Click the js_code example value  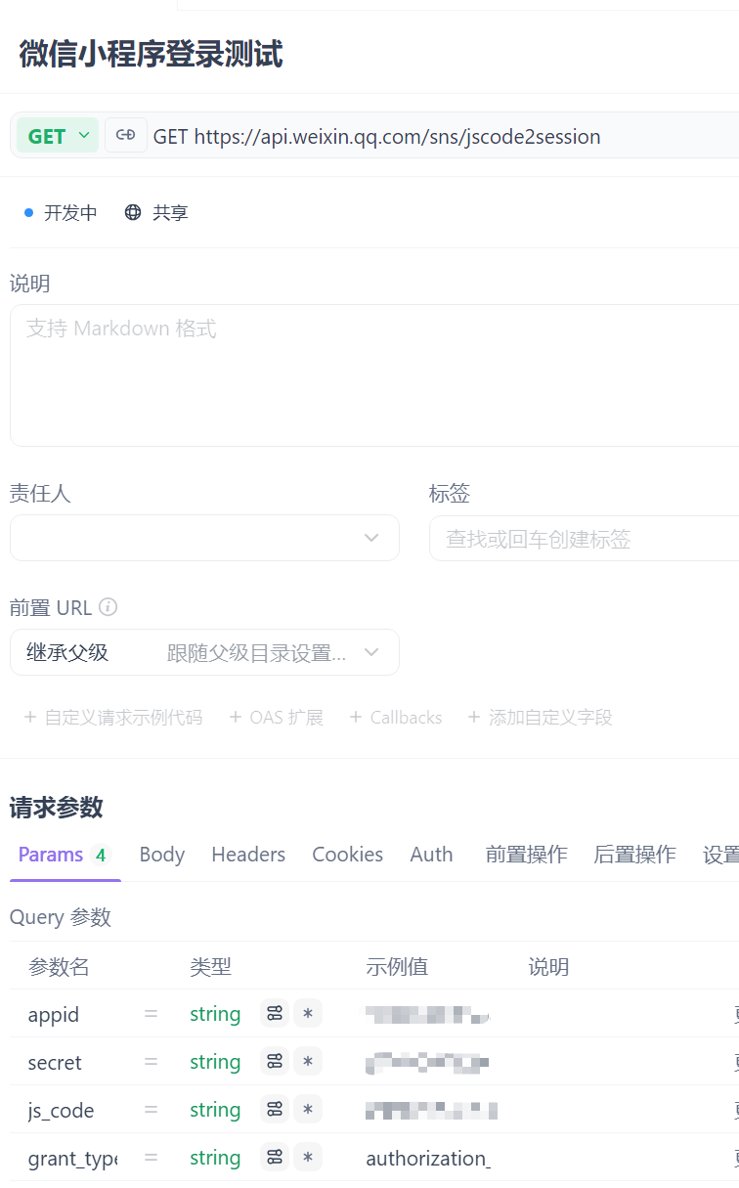pos(431,1110)
